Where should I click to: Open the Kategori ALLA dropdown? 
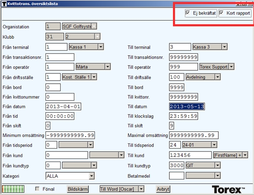click(x=91, y=176)
